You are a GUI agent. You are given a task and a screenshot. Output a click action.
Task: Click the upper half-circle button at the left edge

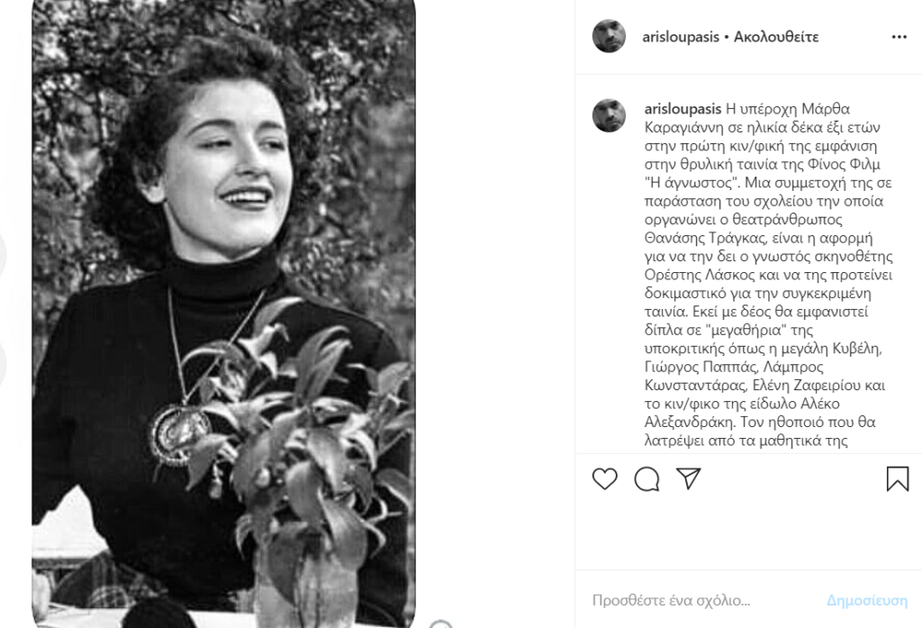(x=3, y=256)
